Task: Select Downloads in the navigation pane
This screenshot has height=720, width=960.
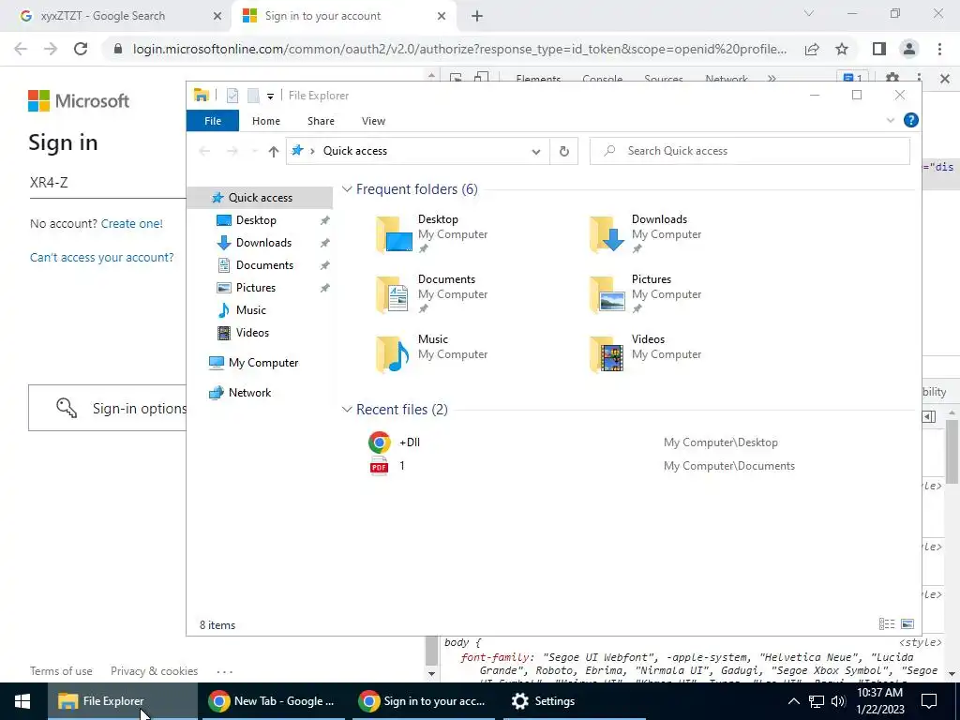Action: click(x=263, y=243)
